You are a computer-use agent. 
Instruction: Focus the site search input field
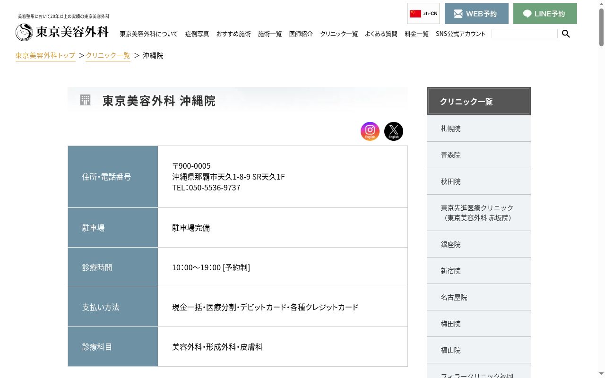tap(525, 34)
